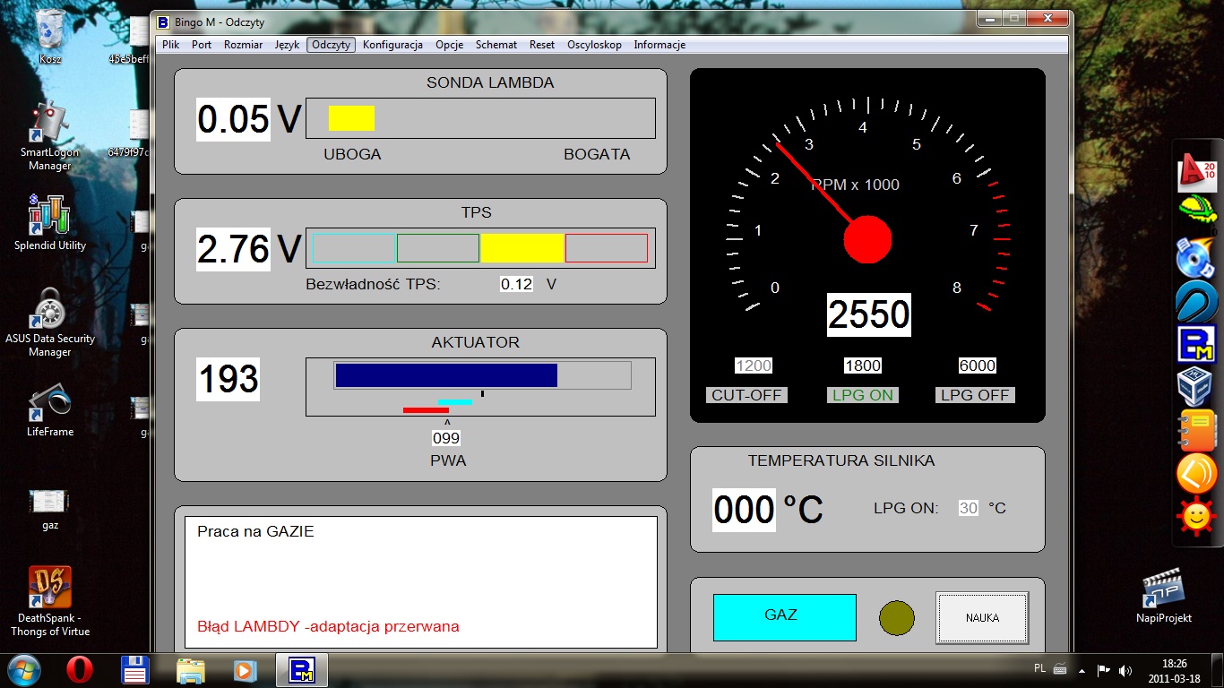Viewport: 1224px width, 688px height.
Task: Open the orange notebook icon in dock
Action: 1196,430
